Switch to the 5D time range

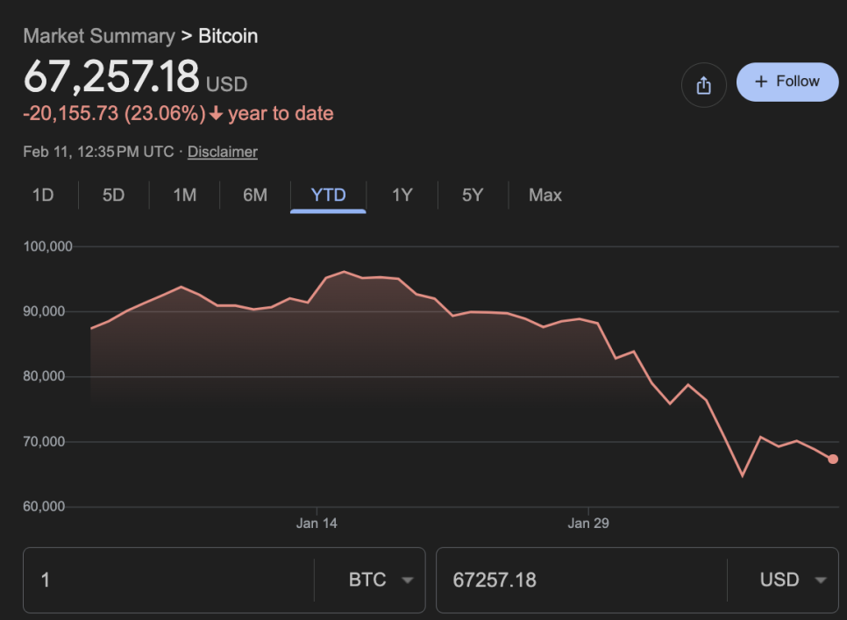pos(113,195)
